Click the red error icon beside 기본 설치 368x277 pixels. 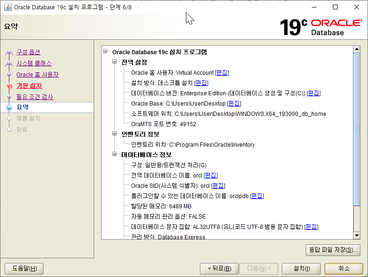10,86
